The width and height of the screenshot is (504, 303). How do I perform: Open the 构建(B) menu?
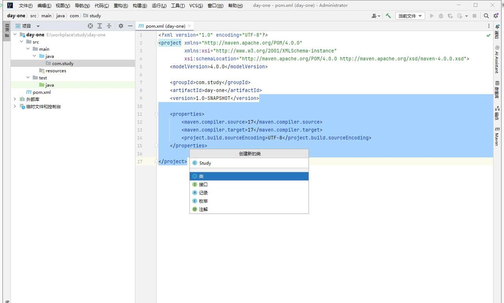(140, 6)
